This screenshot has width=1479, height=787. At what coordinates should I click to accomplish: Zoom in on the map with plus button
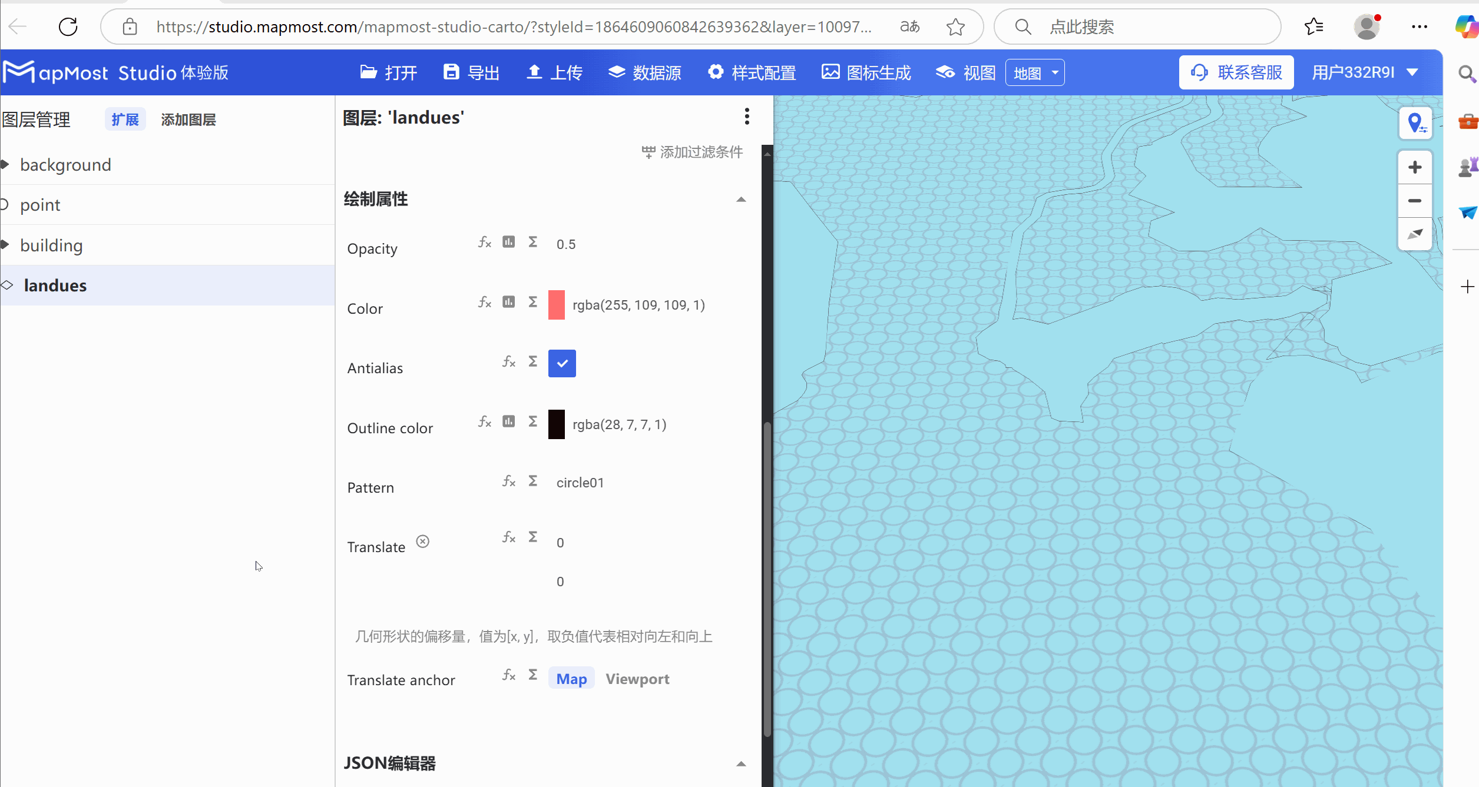[x=1415, y=167]
